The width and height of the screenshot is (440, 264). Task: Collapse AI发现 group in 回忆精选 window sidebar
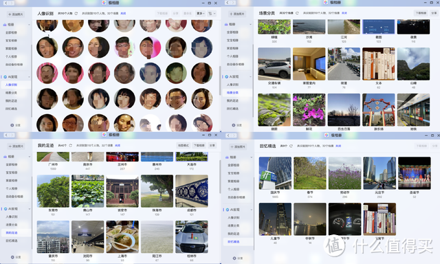(251, 210)
